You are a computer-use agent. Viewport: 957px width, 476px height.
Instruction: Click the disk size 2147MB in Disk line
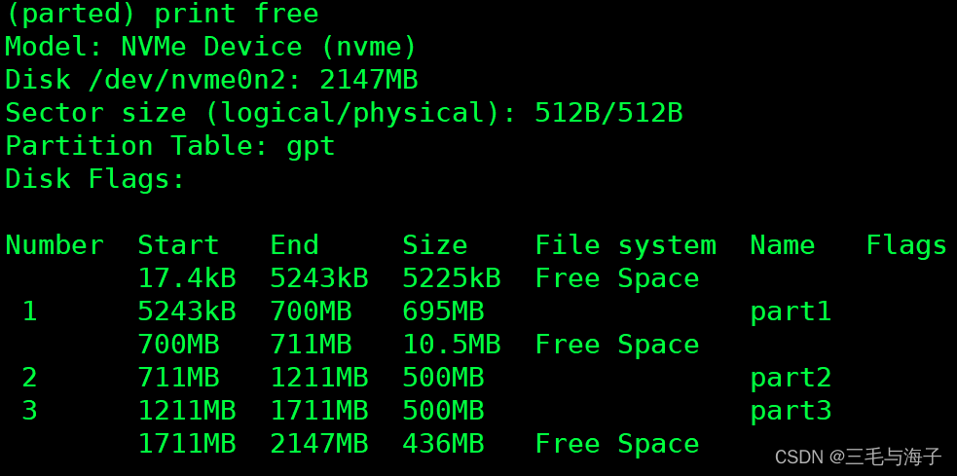tap(369, 81)
